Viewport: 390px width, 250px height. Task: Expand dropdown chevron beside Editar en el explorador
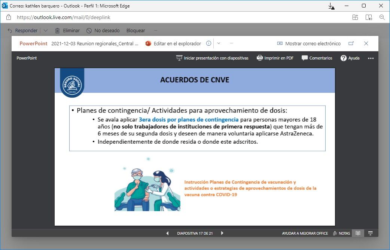tap(219, 43)
